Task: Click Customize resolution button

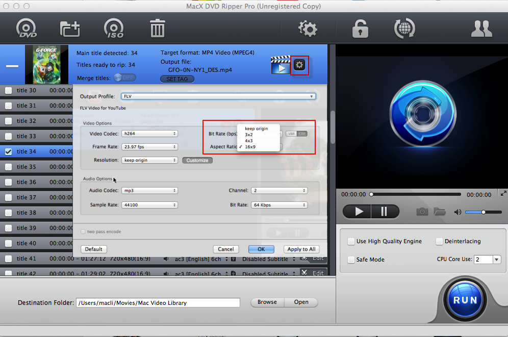Action: point(197,160)
